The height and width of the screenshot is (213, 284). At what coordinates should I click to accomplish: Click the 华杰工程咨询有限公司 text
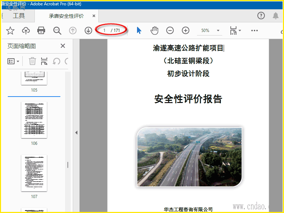[188, 209]
